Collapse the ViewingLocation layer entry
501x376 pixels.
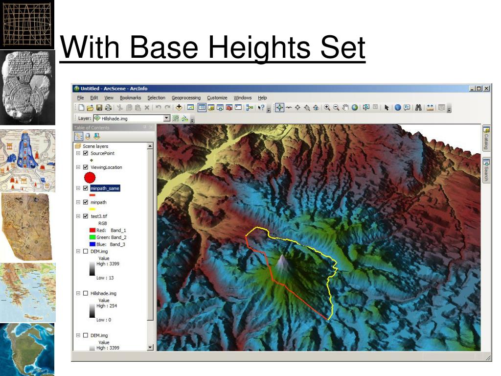click(x=78, y=167)
